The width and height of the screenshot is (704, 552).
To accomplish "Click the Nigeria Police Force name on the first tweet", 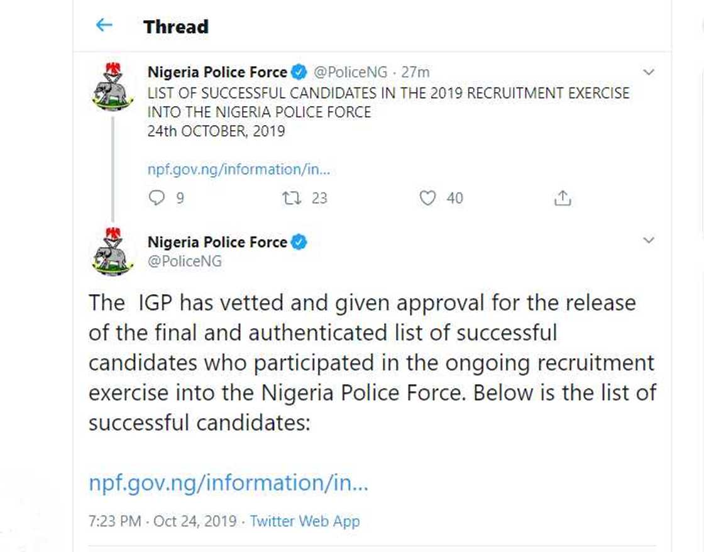I will pos(217,72).
